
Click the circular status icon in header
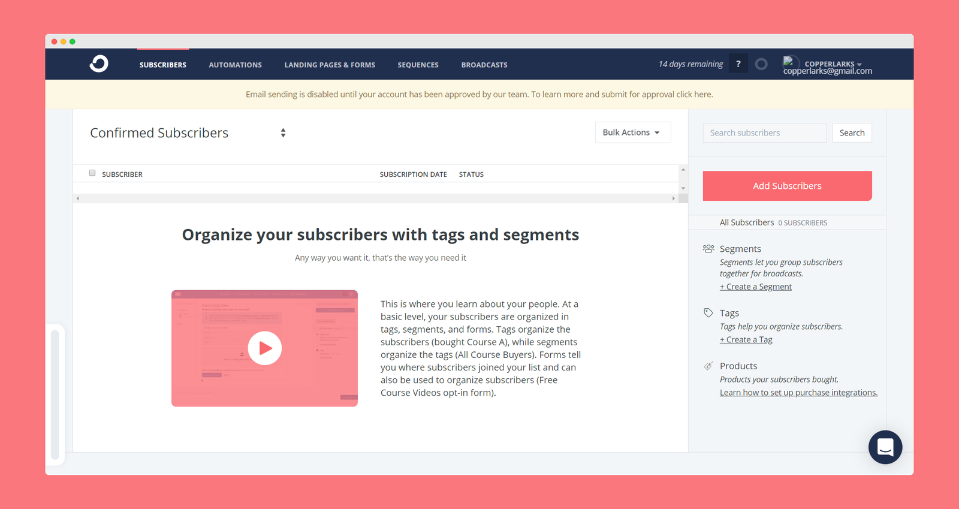point(761,64)
